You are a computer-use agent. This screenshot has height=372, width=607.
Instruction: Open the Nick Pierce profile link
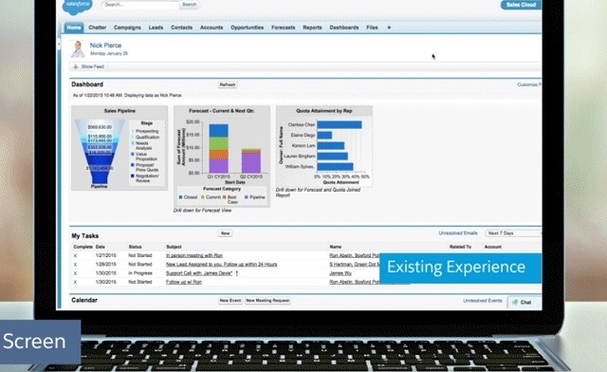(x=105, y=46)
